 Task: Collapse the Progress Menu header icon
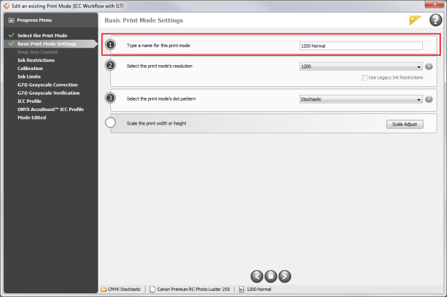[x=11, y=20]
